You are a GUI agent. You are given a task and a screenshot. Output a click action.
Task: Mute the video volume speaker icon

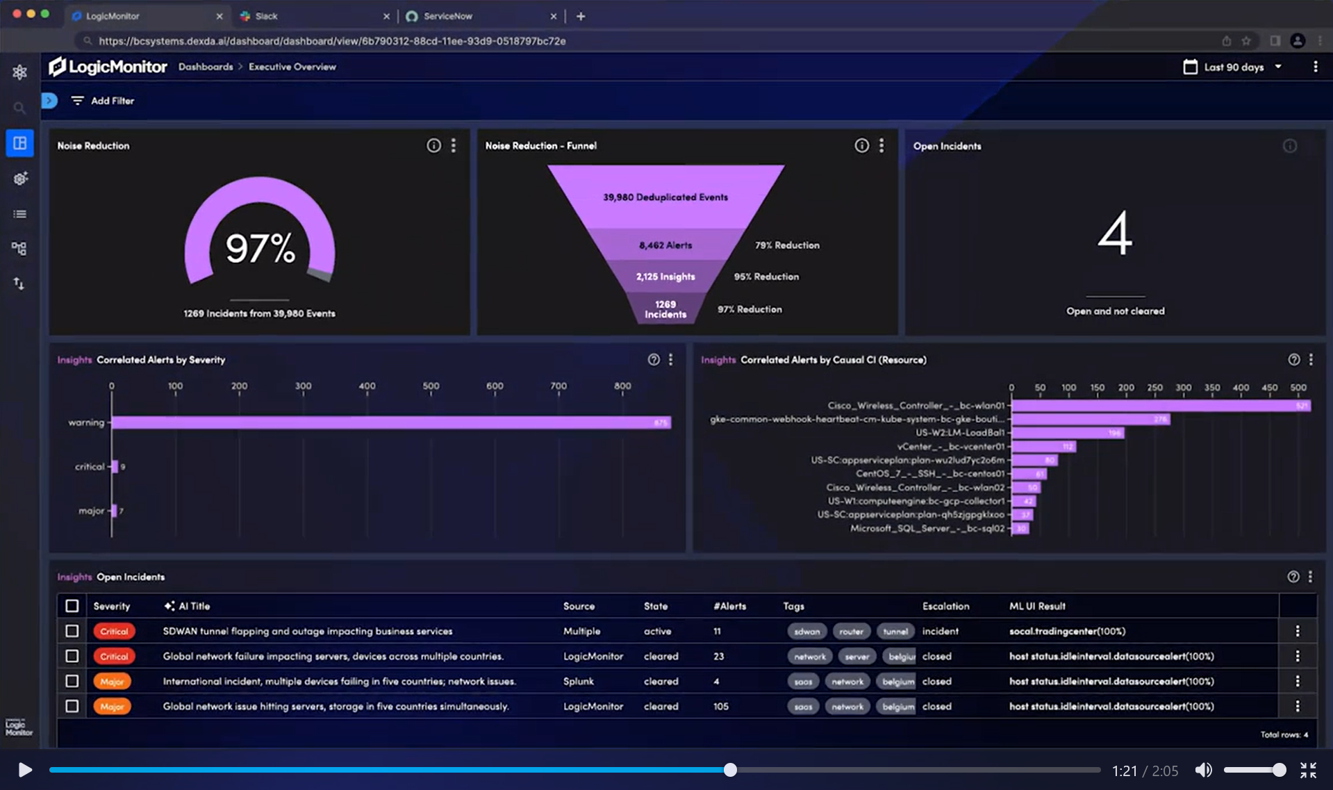point(1203,770)
